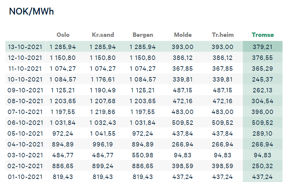Click Molde price 94,83

tap(183, 155)
